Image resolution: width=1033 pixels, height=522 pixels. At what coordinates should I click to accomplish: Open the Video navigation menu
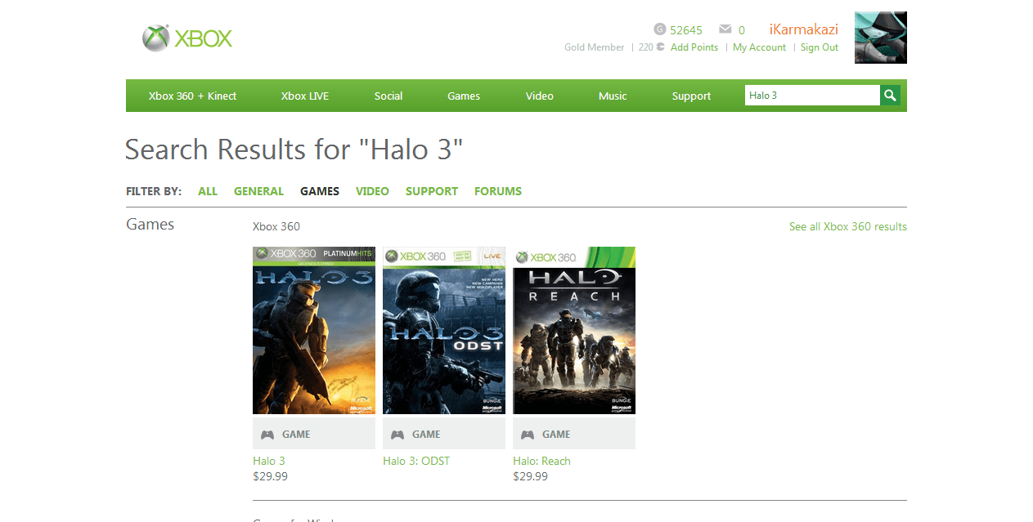(540, 96)
